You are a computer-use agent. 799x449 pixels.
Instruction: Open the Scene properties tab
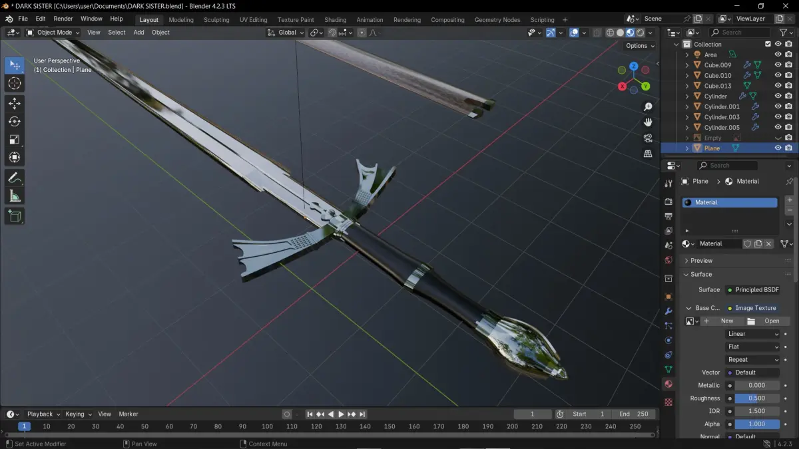point(668,245)
